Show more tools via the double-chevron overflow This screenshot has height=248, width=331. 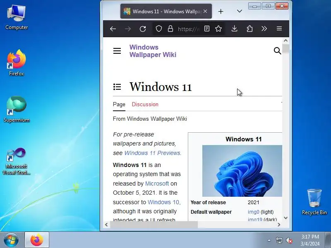[264, 29]
